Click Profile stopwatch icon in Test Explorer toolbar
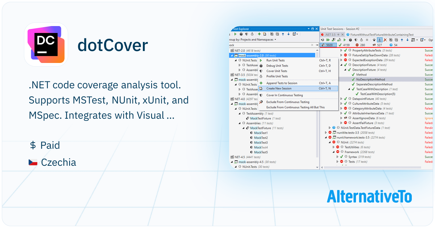 coord(252,34)
